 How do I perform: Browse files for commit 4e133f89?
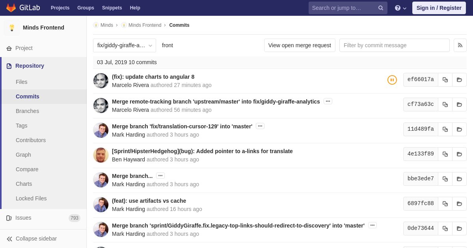tap(459, 154)
